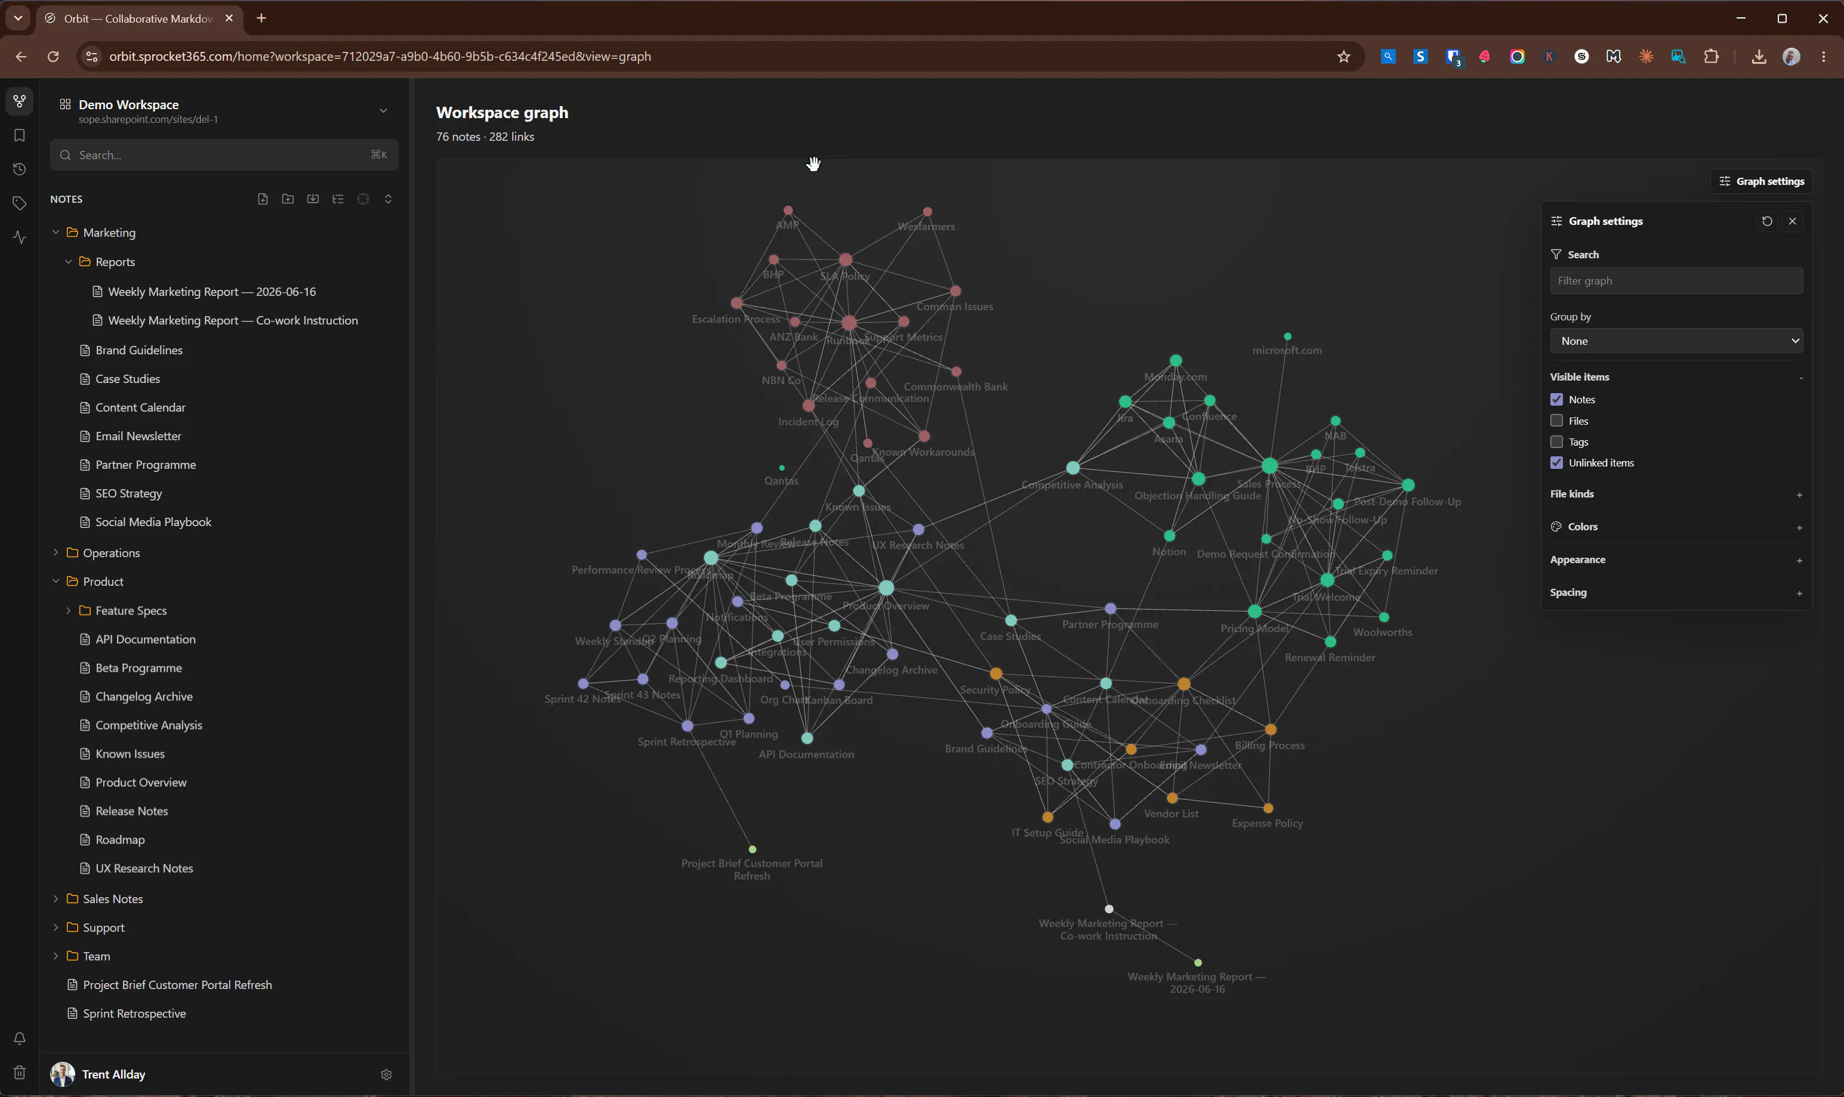
Task: Open the Group by dropdown
Action: tap(1676, 341)
